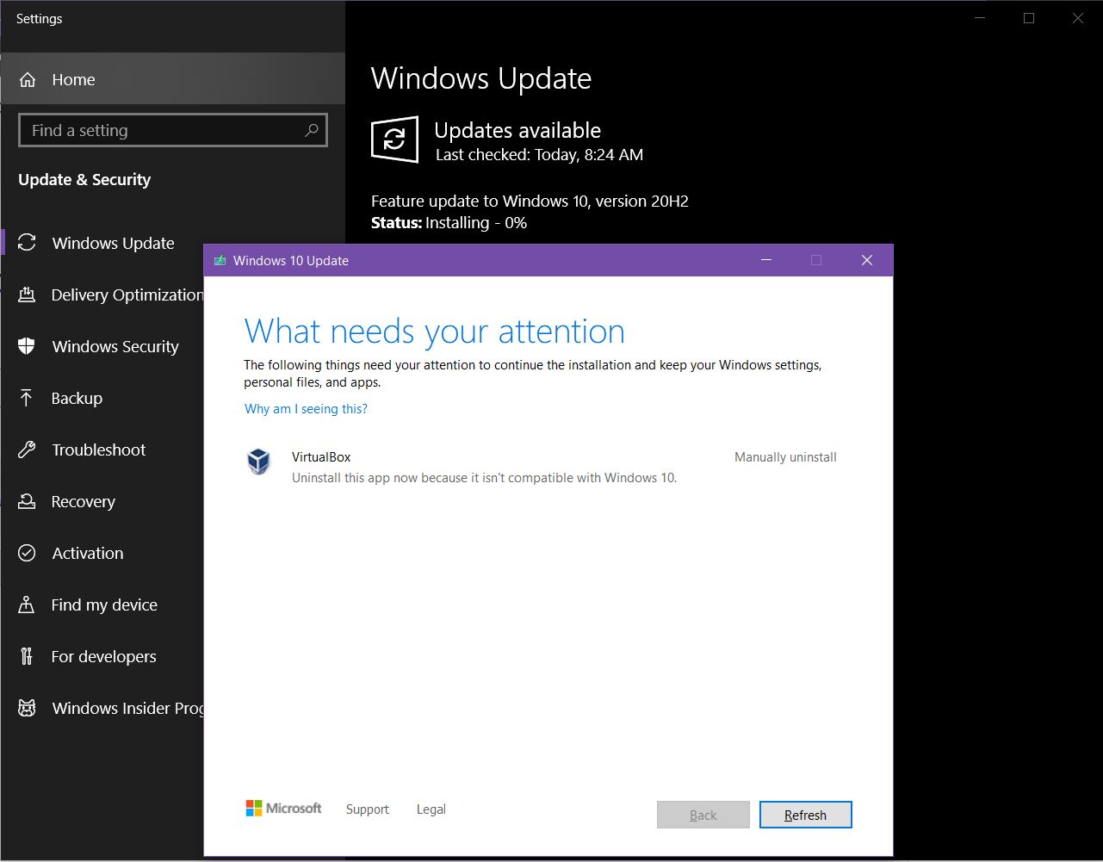Click the Find my device person icon
This screenshot has width=1103, height=862.
point(27,605)
